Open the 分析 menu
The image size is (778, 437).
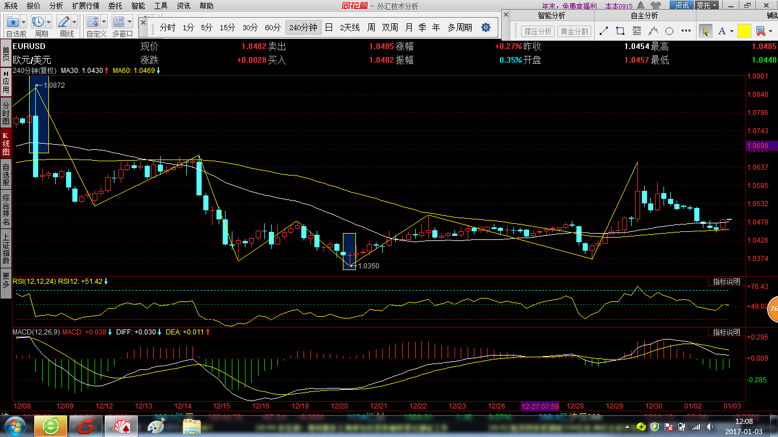[56, 6]
